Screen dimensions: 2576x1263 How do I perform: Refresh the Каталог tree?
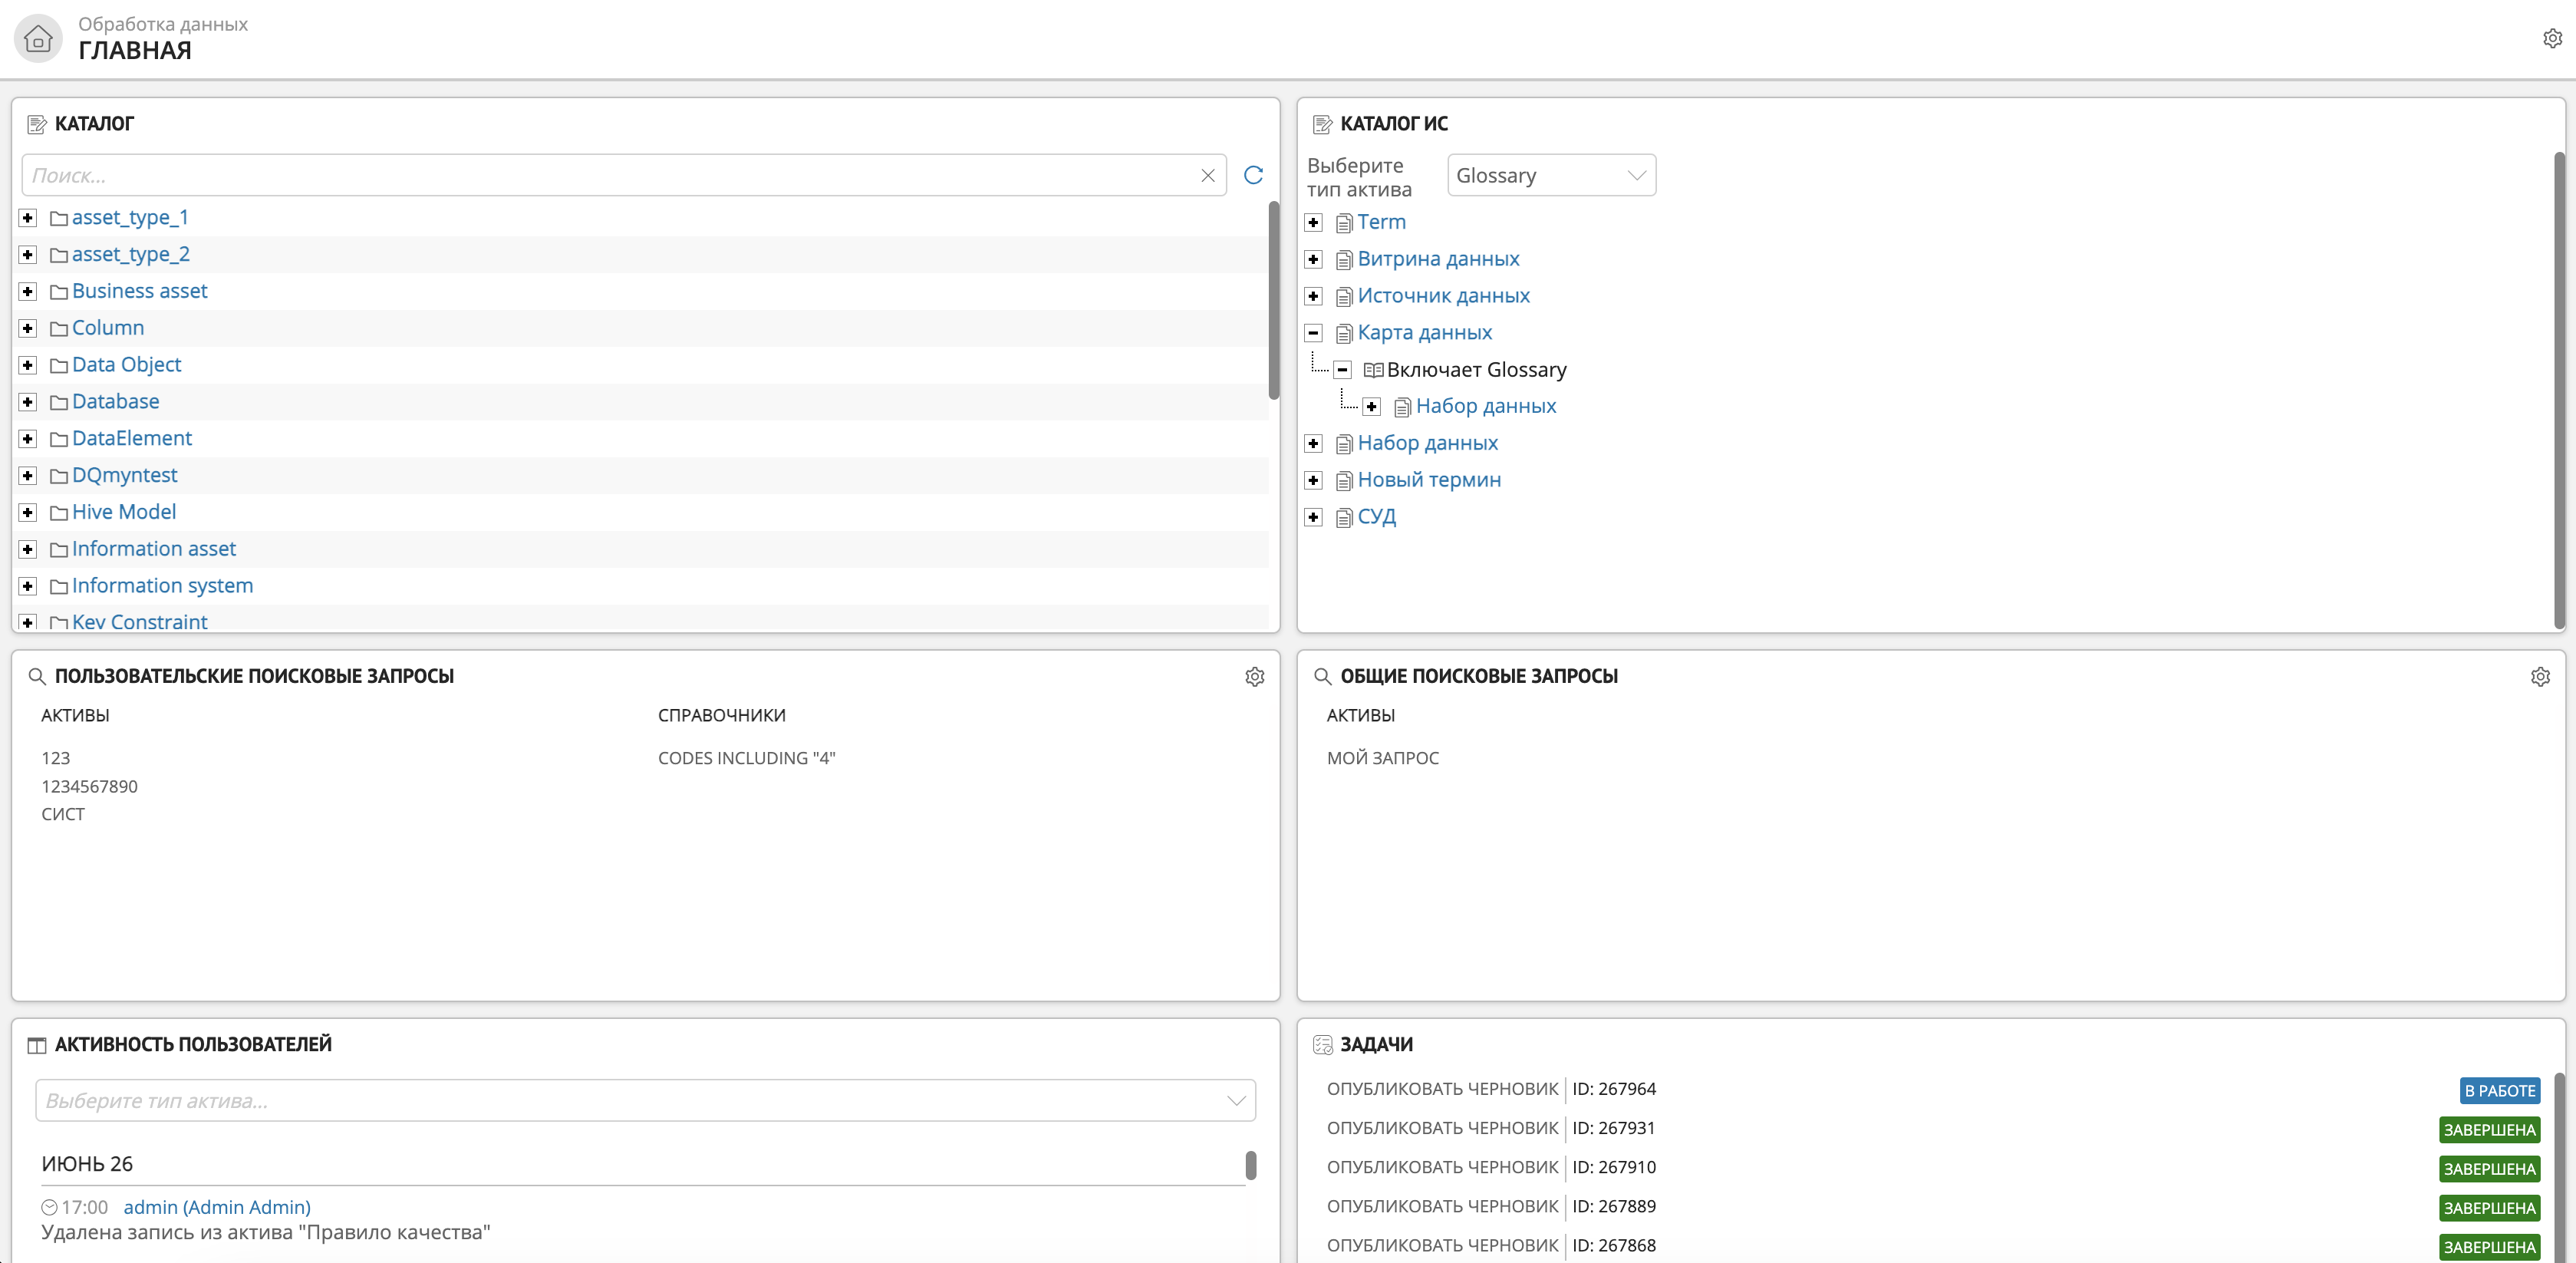pos(1253,175)
